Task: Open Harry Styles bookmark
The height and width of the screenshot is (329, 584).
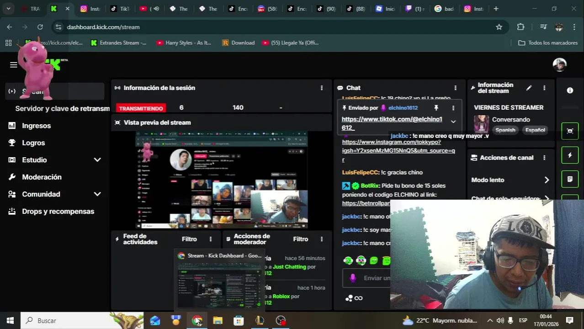Action: [184, 42]
